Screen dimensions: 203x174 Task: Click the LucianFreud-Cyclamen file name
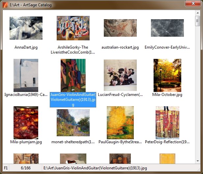120,95
